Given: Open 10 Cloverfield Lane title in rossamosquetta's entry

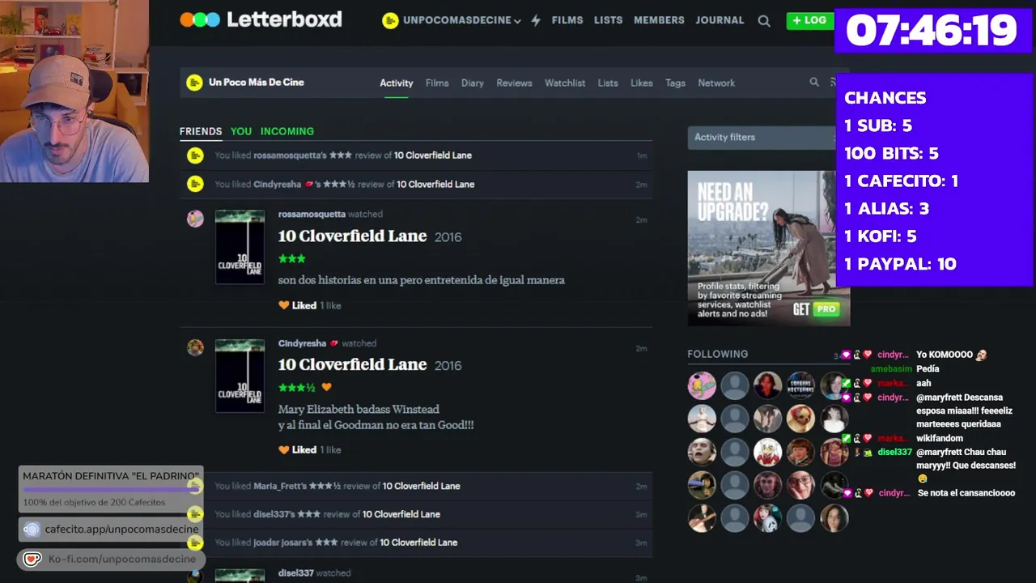Looking at the screenshot, I should click(x=352, y=236).
